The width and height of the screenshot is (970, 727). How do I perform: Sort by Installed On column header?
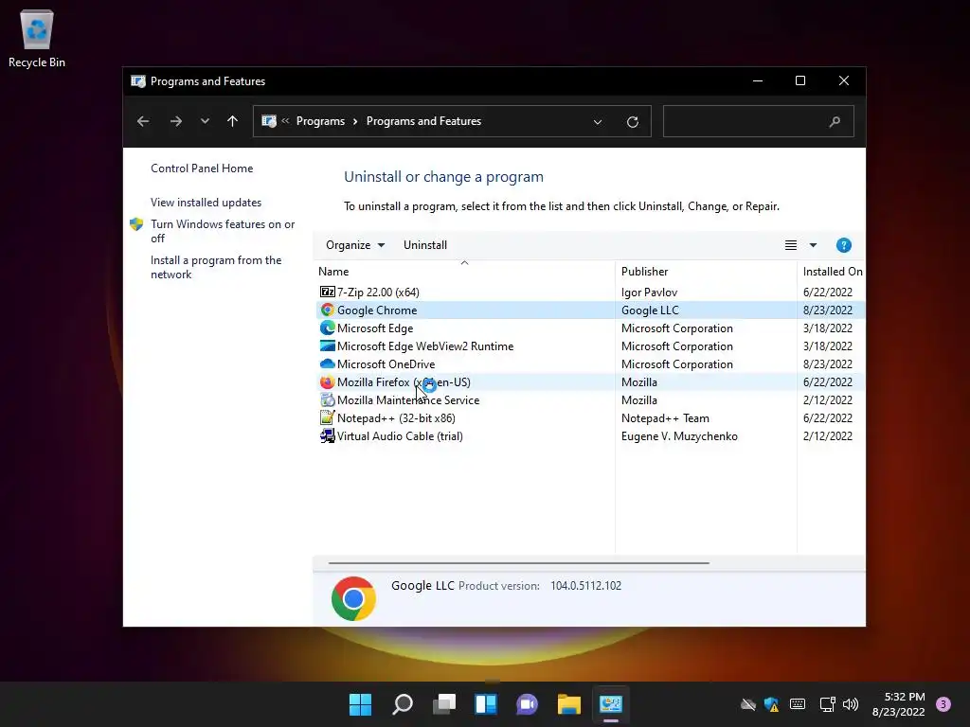click(832, 271)
